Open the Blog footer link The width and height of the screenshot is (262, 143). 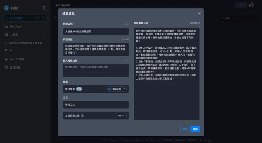click(x=140, y=140)
